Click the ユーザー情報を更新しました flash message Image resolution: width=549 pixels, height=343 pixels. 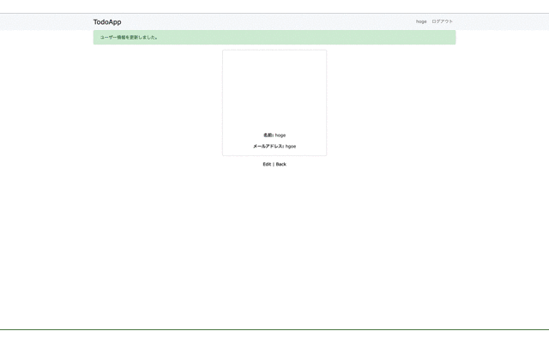tap(274, 38)
